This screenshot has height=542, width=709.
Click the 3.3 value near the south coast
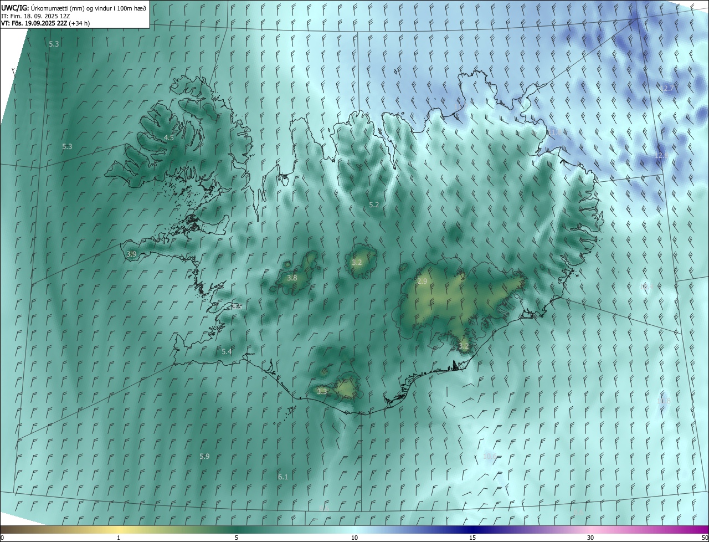(322, 391)
